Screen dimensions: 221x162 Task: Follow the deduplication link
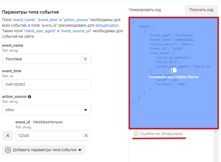[107, 25]
